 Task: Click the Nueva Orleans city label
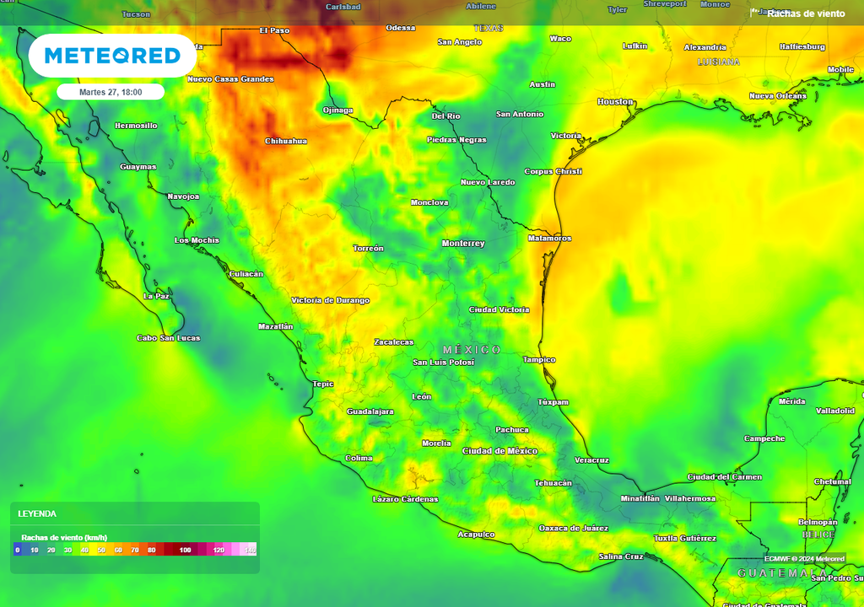point(776,96)
